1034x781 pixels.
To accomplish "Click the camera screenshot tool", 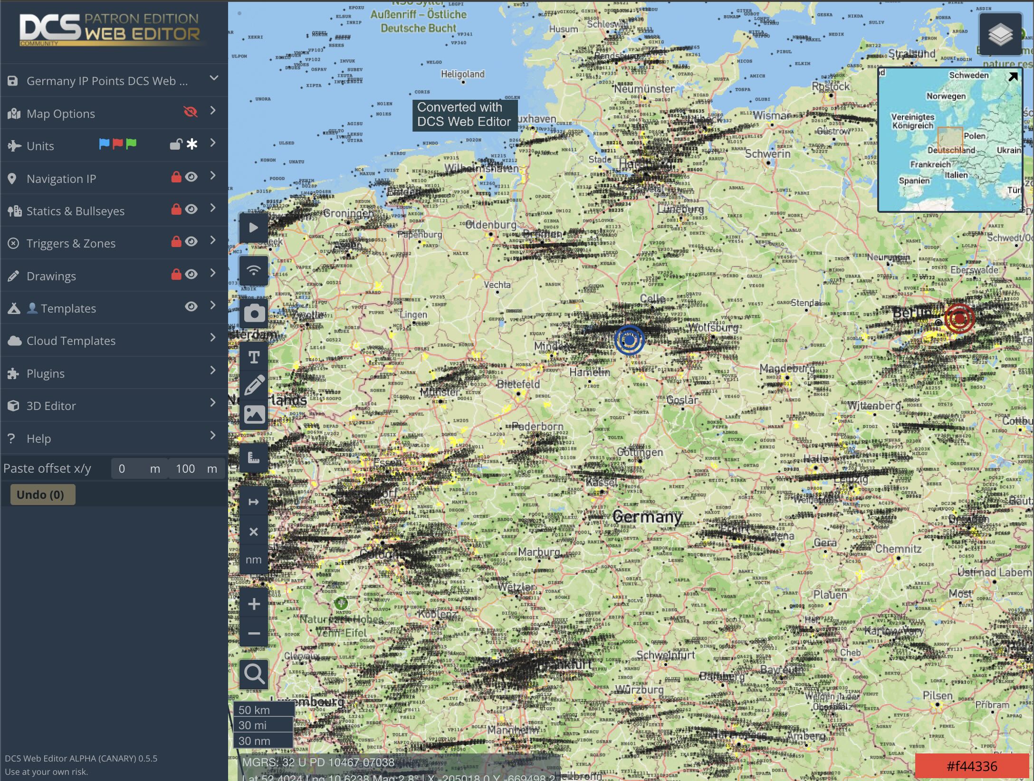I will pyautogui.click(x=254, y=314).
